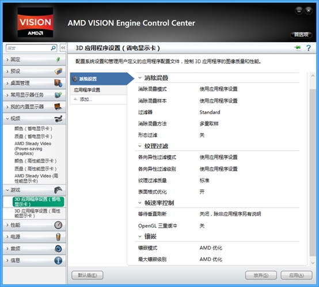
Task: Select 3D 应用程序设置（高性能显示卡）
Action: (37, 213)
